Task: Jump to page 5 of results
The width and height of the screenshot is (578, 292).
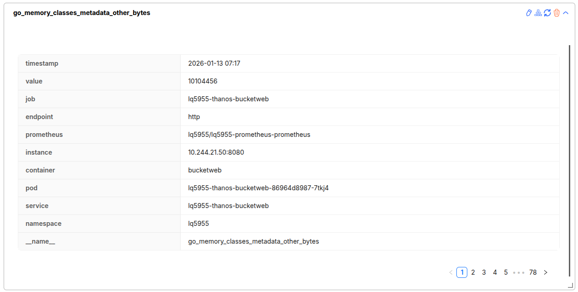Action: [506, 272]
